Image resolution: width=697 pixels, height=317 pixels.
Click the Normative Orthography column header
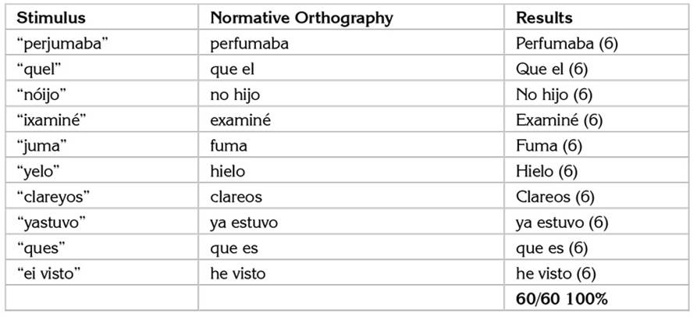tap(301, 17)
